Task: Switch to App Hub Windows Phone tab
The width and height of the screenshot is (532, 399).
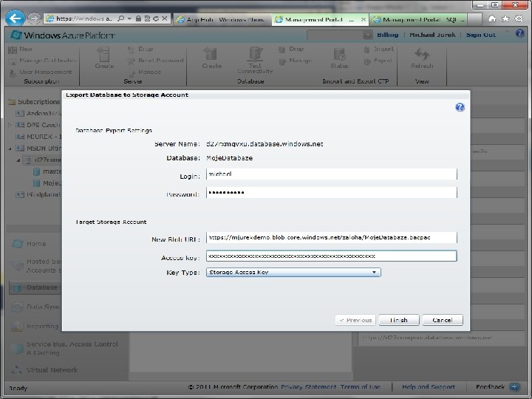Action: coord(222,20)
